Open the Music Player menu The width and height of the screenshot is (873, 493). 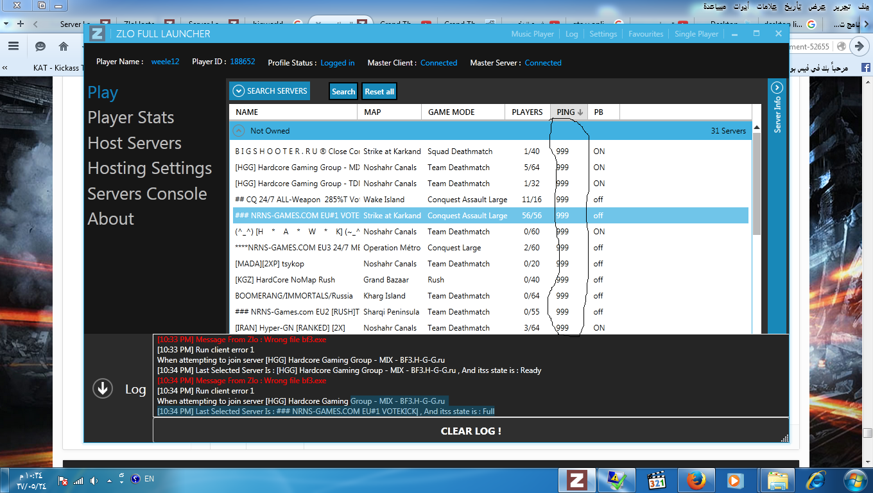tap(532, 34)
